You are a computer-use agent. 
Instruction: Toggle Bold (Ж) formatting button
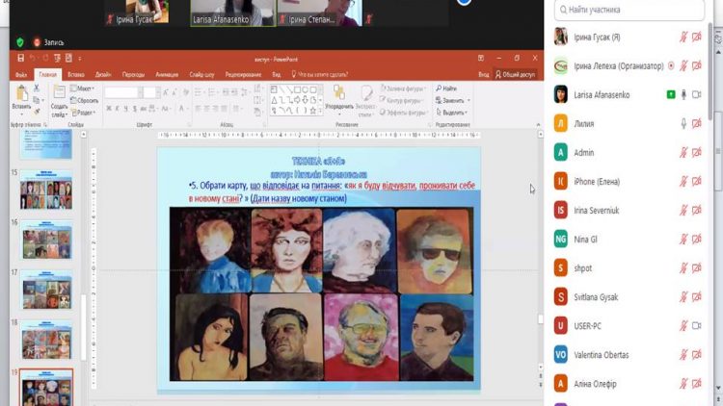109,108
